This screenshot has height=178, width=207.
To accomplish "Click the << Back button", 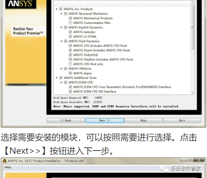I will click(66, 120).
